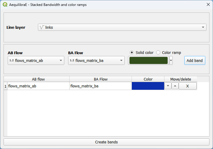Image resolution: width=213 pixels, height=149 pixels.
Task: Open the color button's dropdown arrow menu
Action: 171,60
